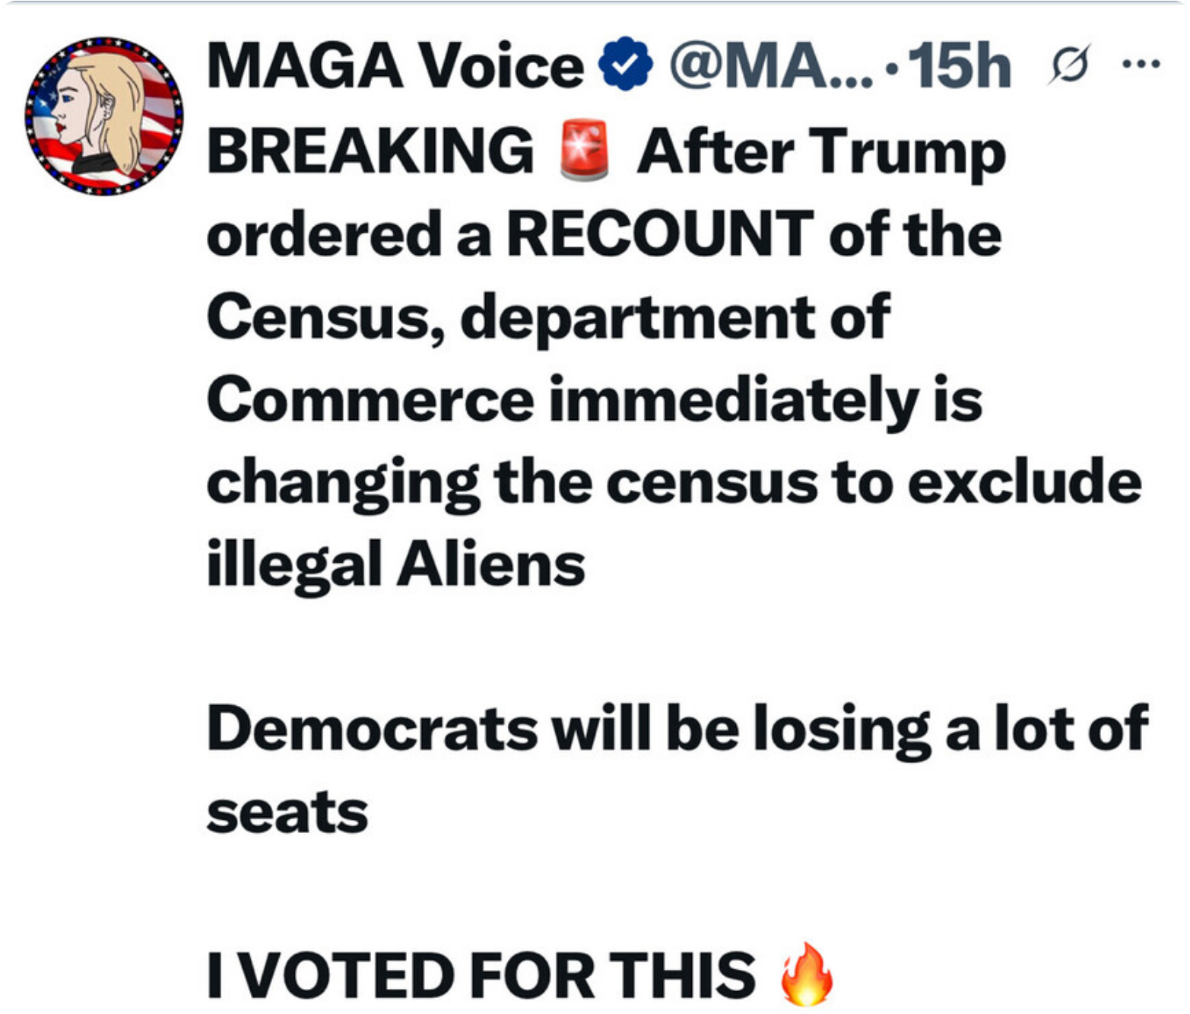Click "Democrats will be losing a lot of"
The image size is (1190, 1014).
[677, 730]
